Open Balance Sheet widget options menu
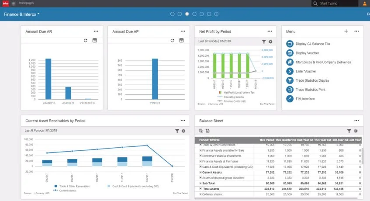The image size is (370, 201). (356, 121)
